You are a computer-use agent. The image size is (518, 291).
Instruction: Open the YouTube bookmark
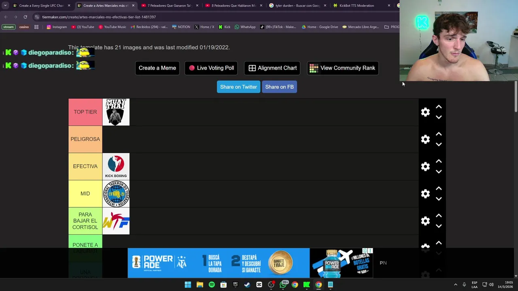click(x=83, y=27)
